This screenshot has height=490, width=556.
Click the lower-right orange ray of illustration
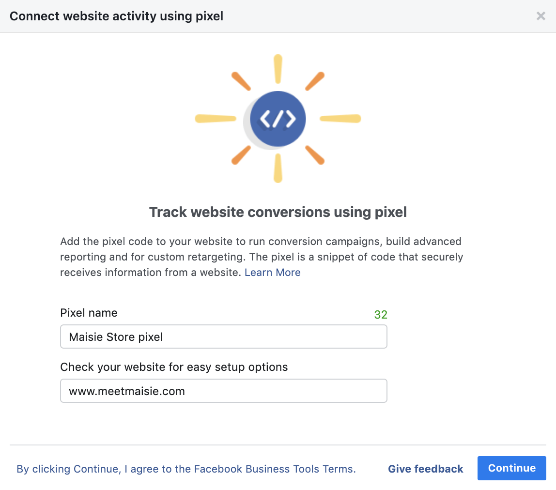pos(315,155)
